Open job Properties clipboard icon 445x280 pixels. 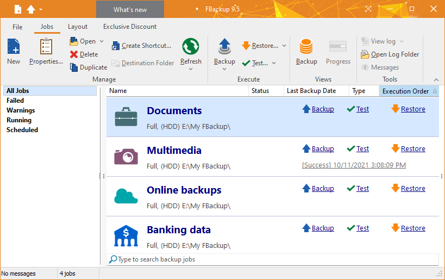[x=46, y=47]
